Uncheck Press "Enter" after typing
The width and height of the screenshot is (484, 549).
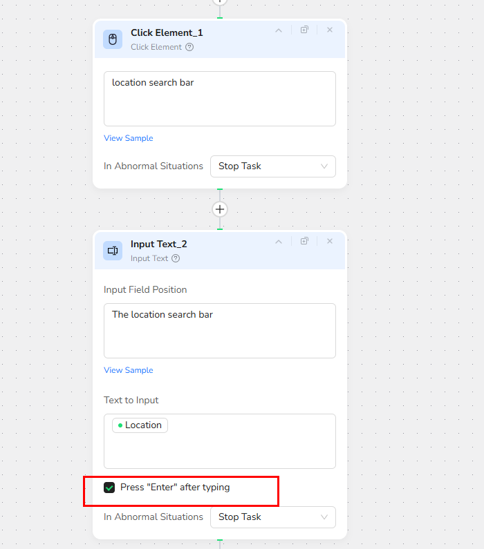click(x=109, y=488)
